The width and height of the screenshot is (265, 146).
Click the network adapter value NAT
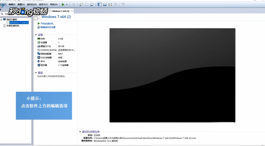pyautogui.click(x=60, y=54)
